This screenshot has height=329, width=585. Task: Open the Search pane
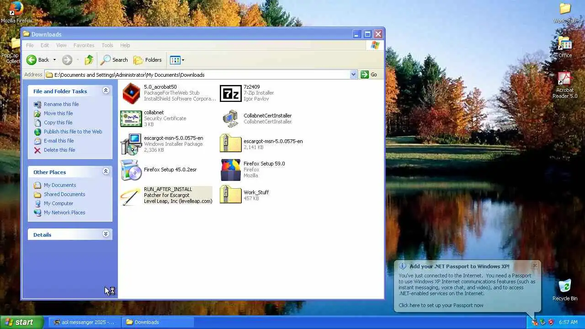(114, 60)
